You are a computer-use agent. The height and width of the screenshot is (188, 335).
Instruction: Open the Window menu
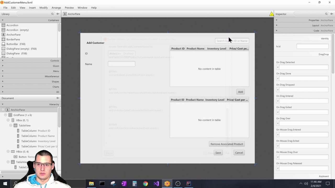[x=82, y=8]
